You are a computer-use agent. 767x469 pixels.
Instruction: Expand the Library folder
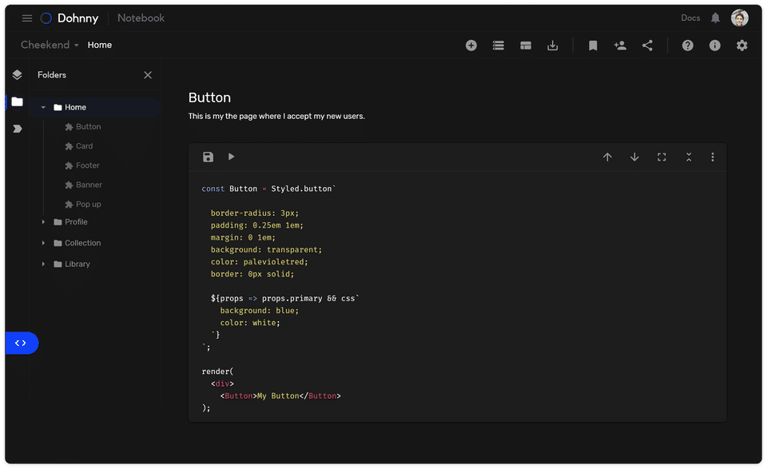(44, 264)
